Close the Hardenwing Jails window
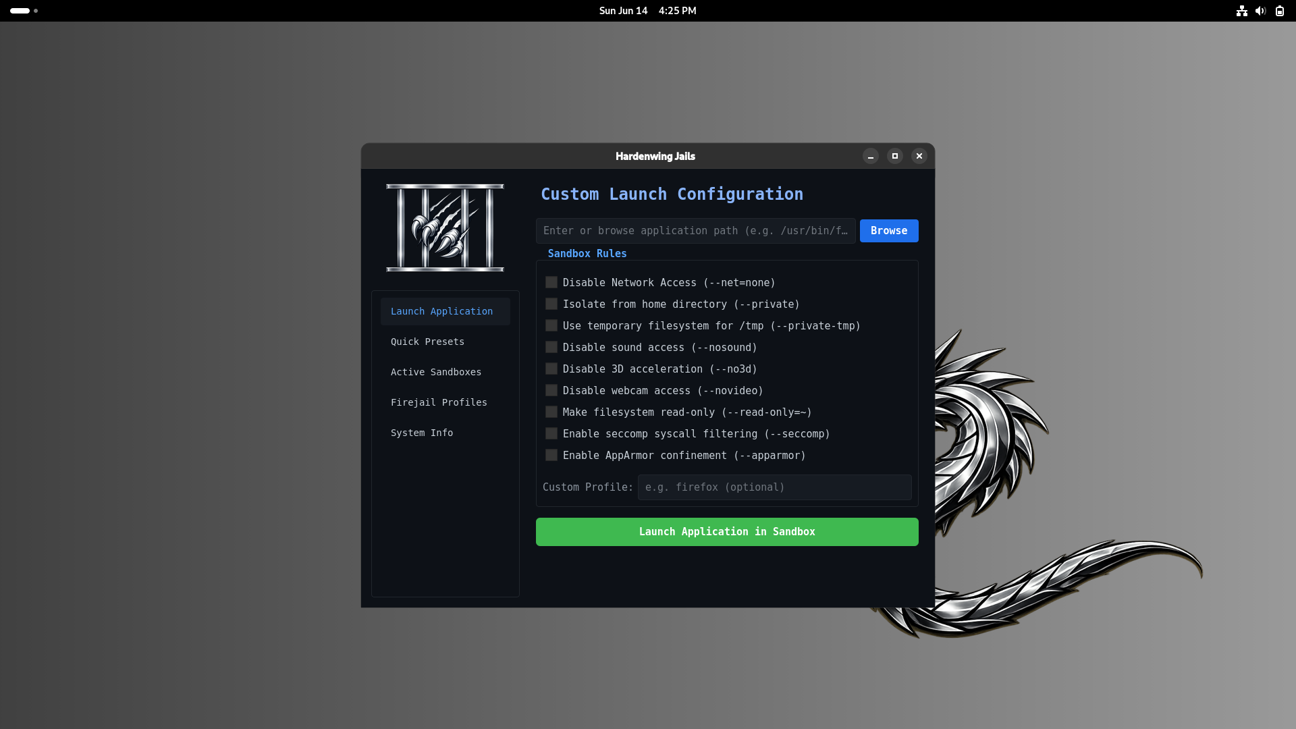This screenshot has height=729, width=1296. [919, 156]
